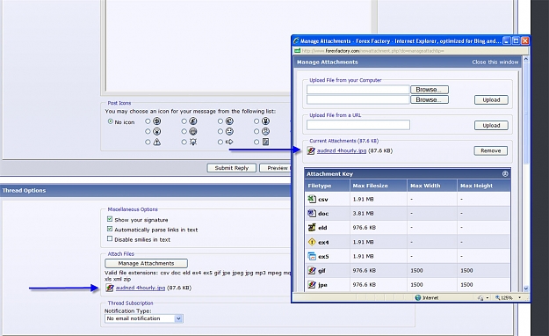Image resolution: width=549 pixels, height=336 pixels.
Task: Click the Current Attachments (87.6 KB) label
Action: pos(343,141)
